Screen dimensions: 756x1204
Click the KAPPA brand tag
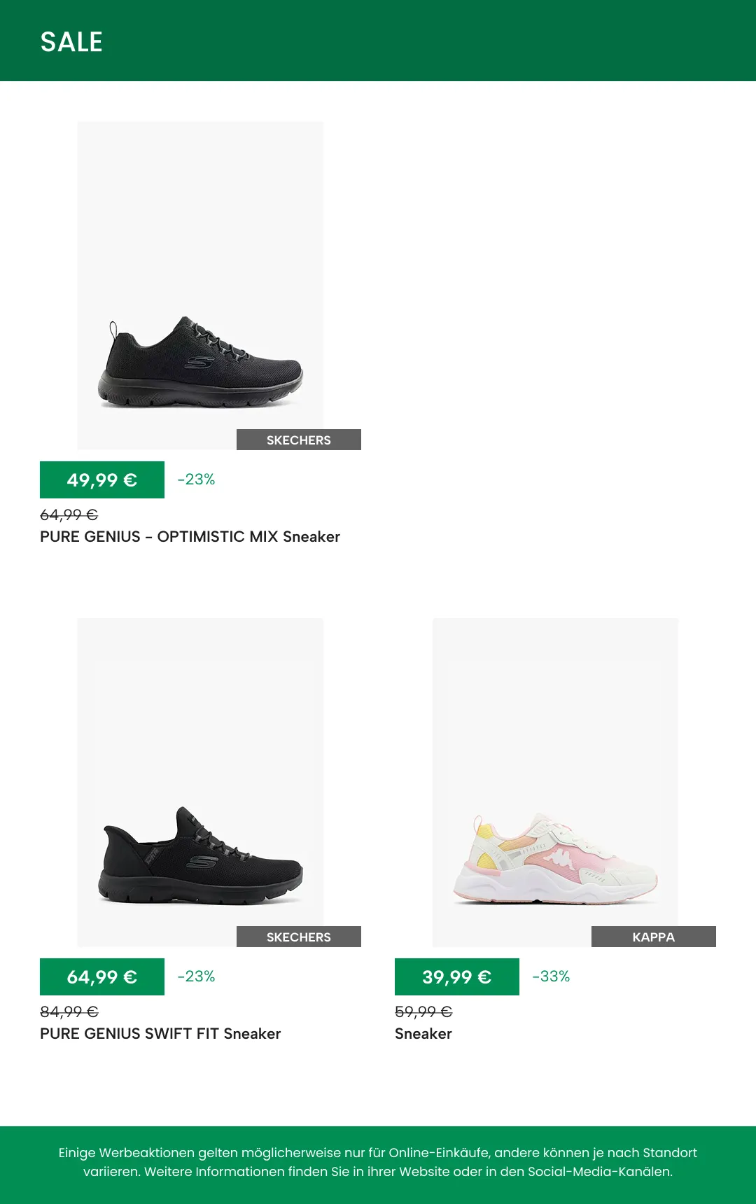tap(654, 937)
